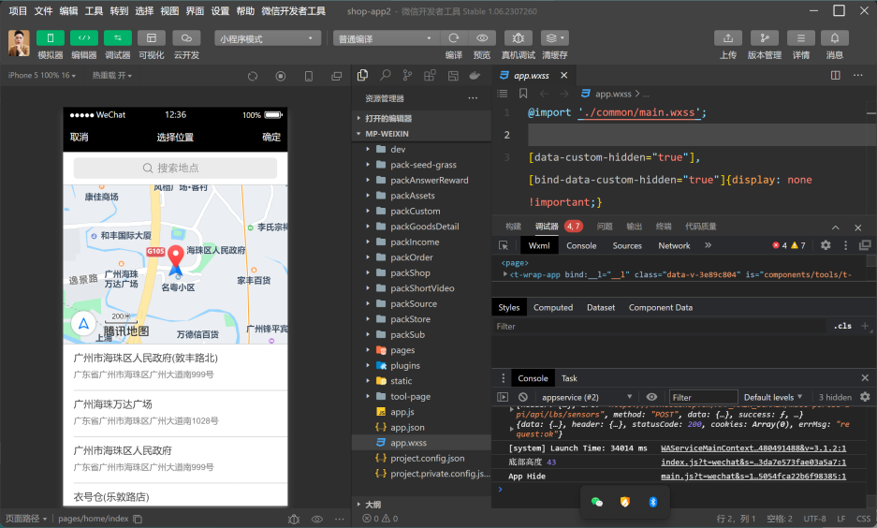Open devtools settings gear
This screenshot has width=877, height=528.
[x=826, y=245]
